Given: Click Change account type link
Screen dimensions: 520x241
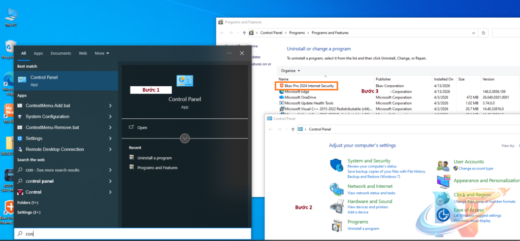Looking at the screenshot, I should click(475, 168).
